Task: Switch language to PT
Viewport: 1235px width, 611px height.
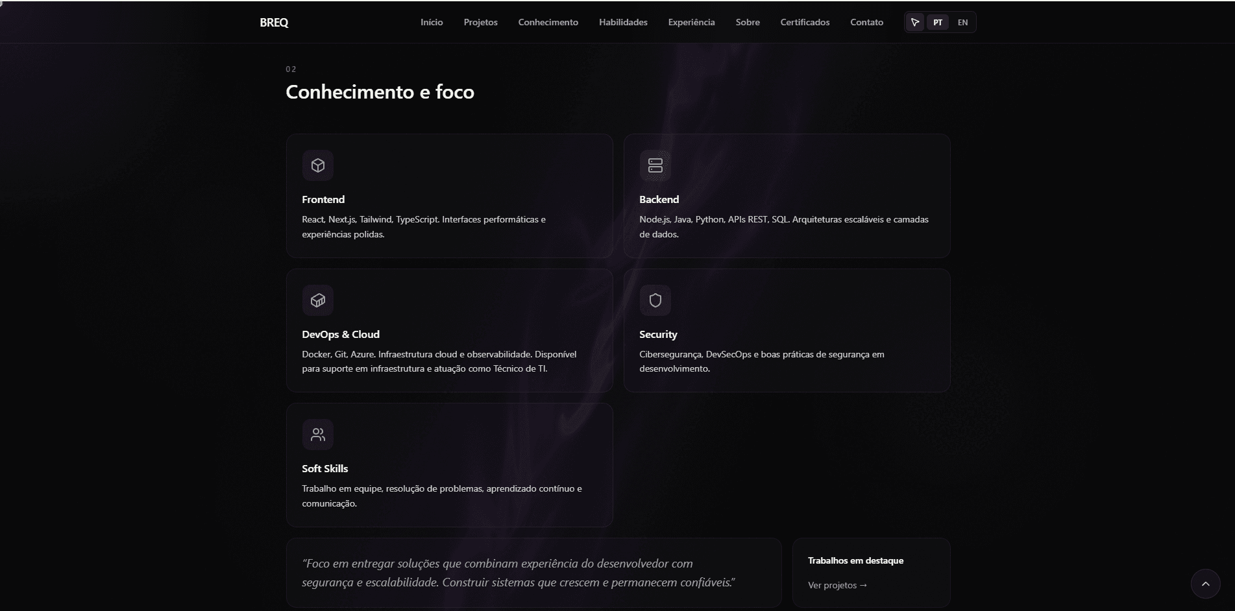Action: coord(938,23)
